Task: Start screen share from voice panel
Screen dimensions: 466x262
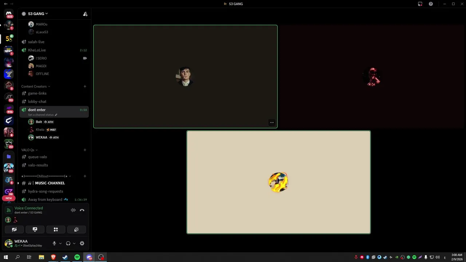Action: (35, 230)
